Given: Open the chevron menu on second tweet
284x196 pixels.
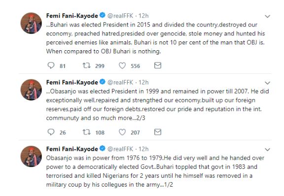Looking at the screenshot, I should (x=267, y=83).
